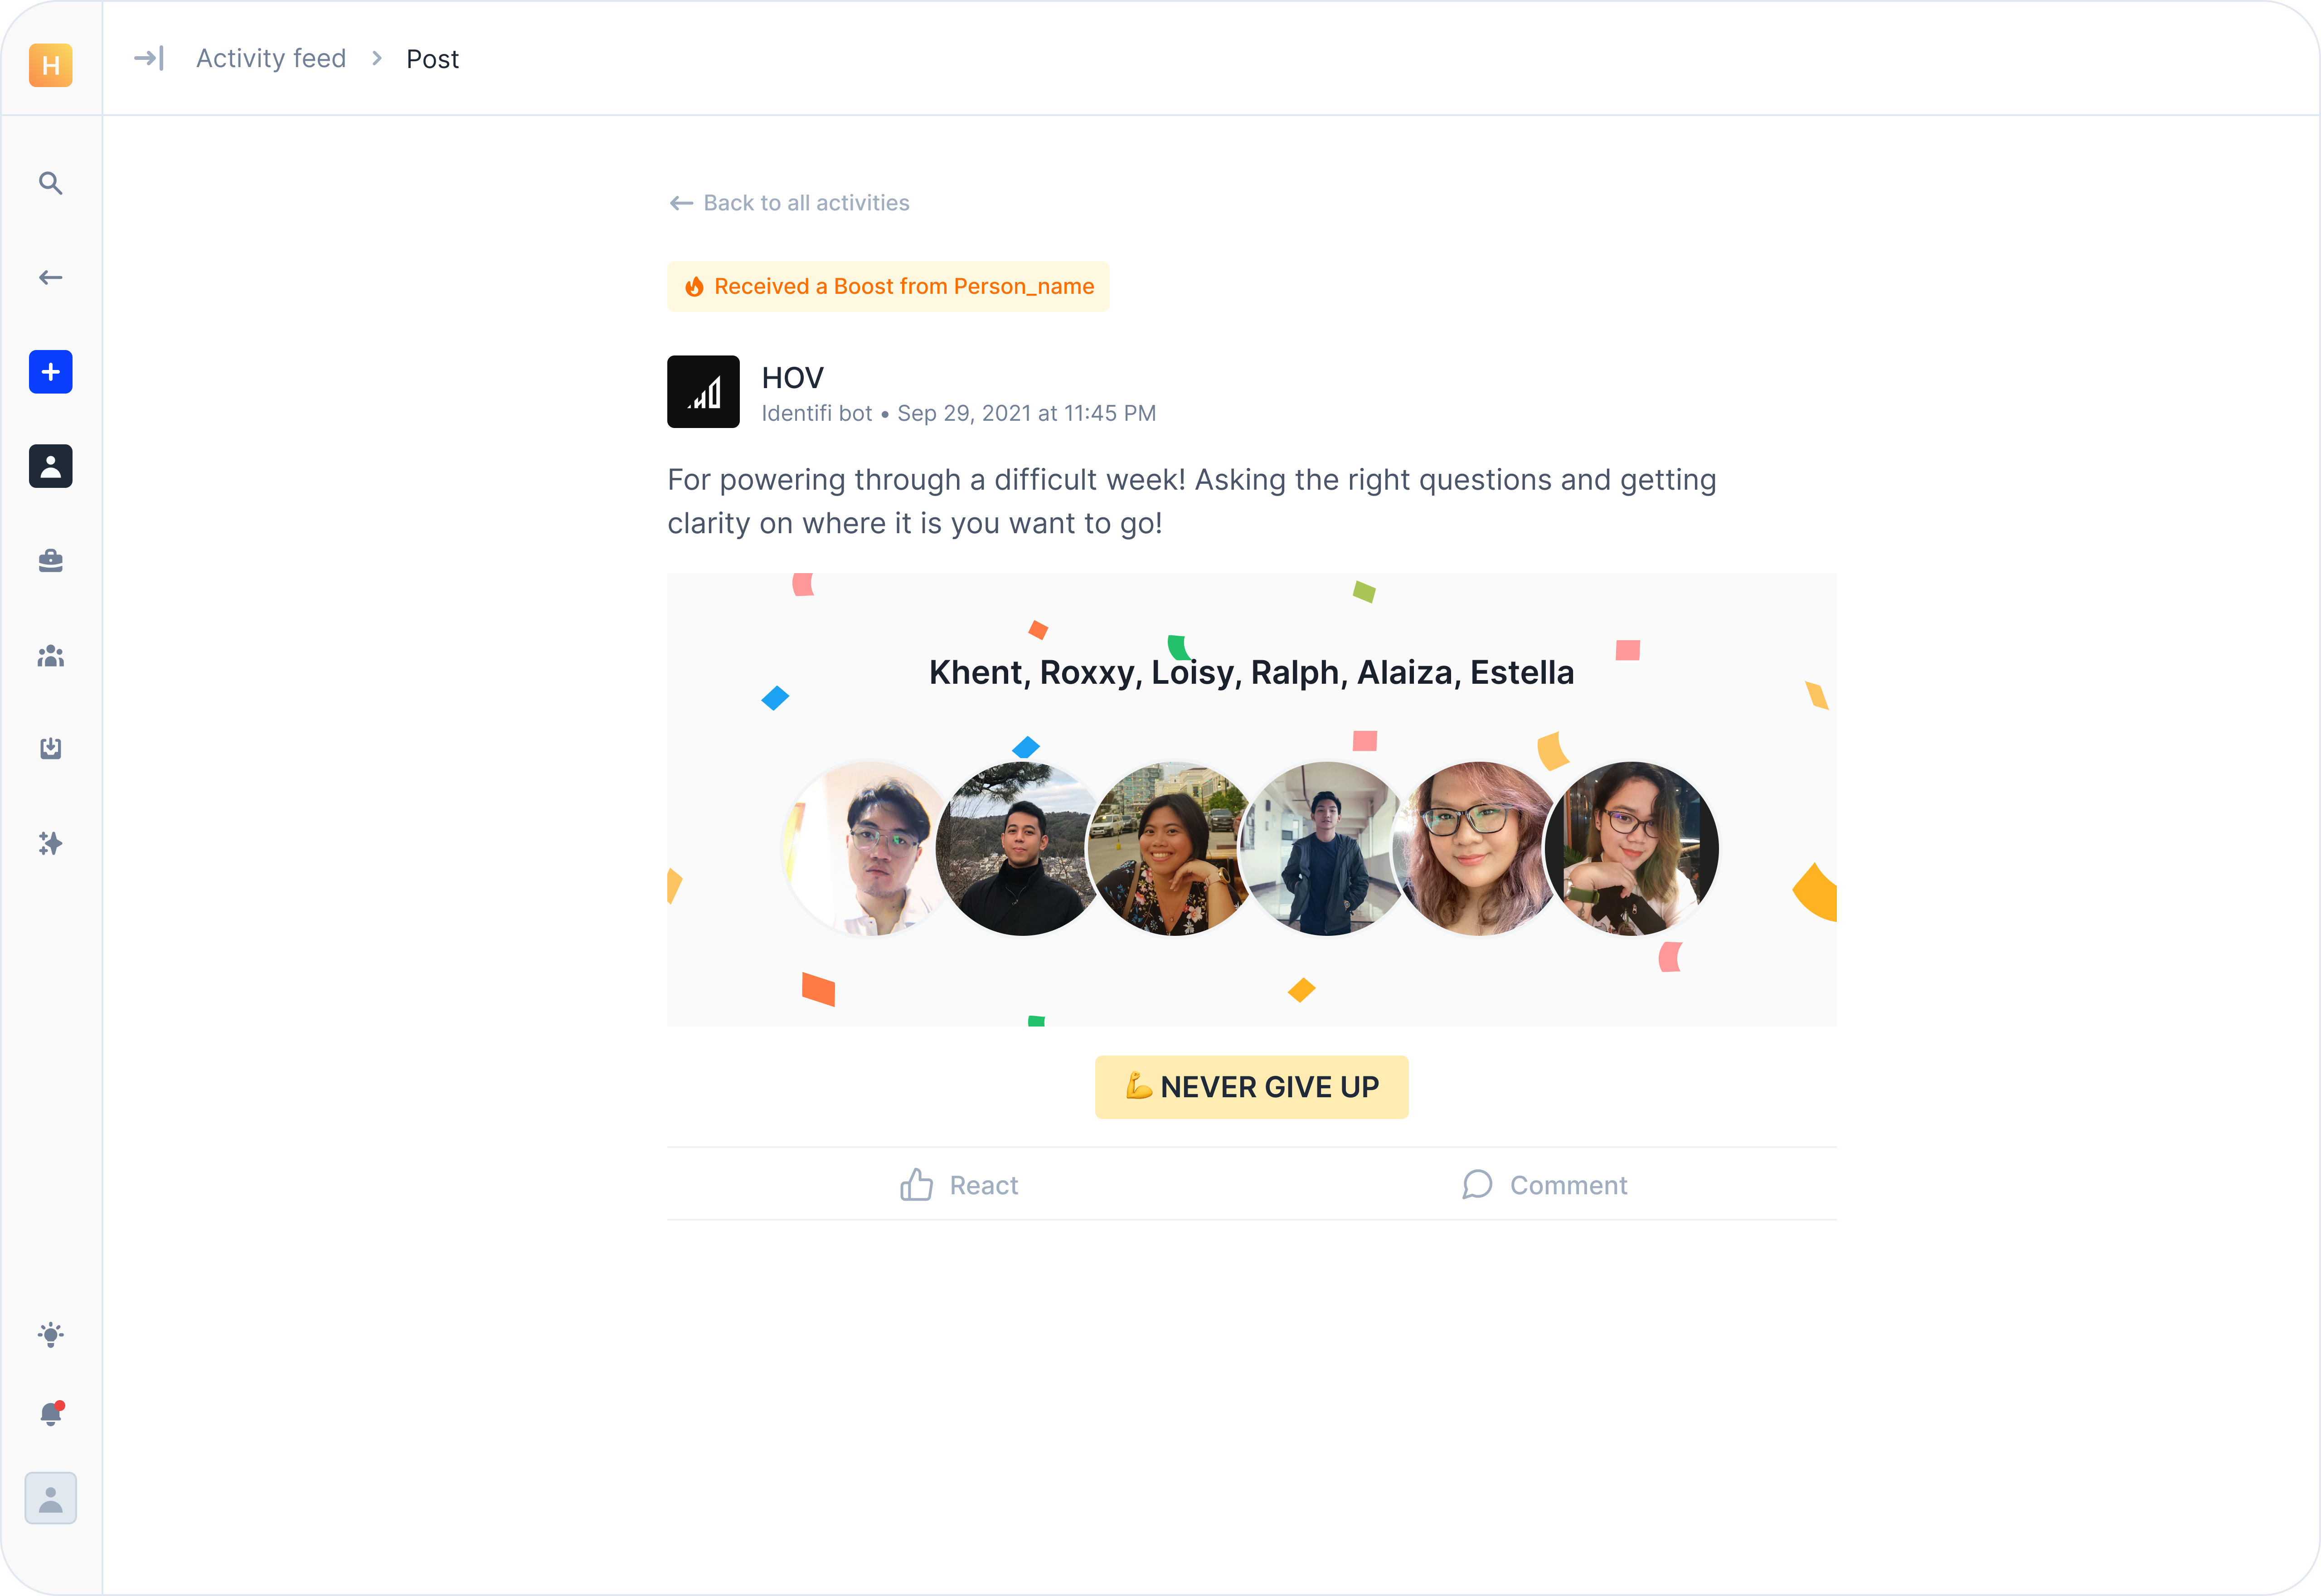The height and width of the screenshot is (1596, 2321).
Task: Click the sparkle stars sidebar icon
Action: pos(50,843)
